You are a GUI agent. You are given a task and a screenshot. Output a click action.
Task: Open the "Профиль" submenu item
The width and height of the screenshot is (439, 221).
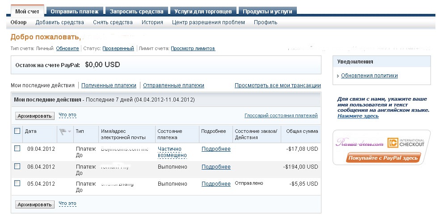(x=266, y=22)
